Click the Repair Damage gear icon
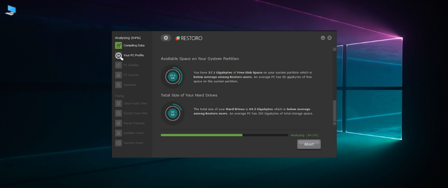Viewport: 448px width, 188px height. tap(118, 123)
